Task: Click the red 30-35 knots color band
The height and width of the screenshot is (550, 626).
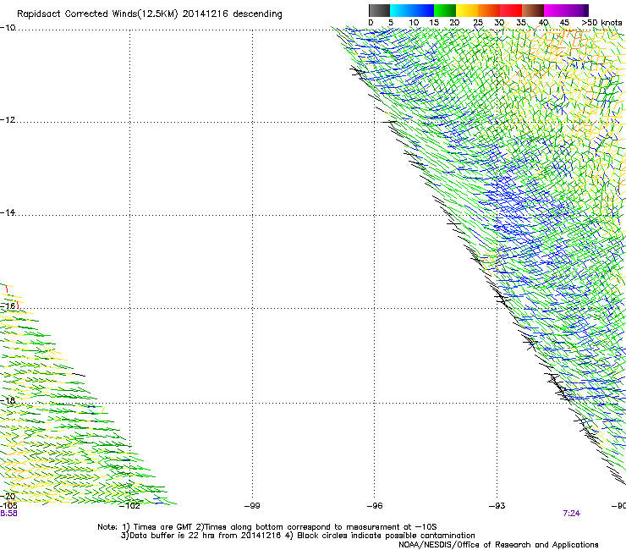Action: [x=511, y=10]
